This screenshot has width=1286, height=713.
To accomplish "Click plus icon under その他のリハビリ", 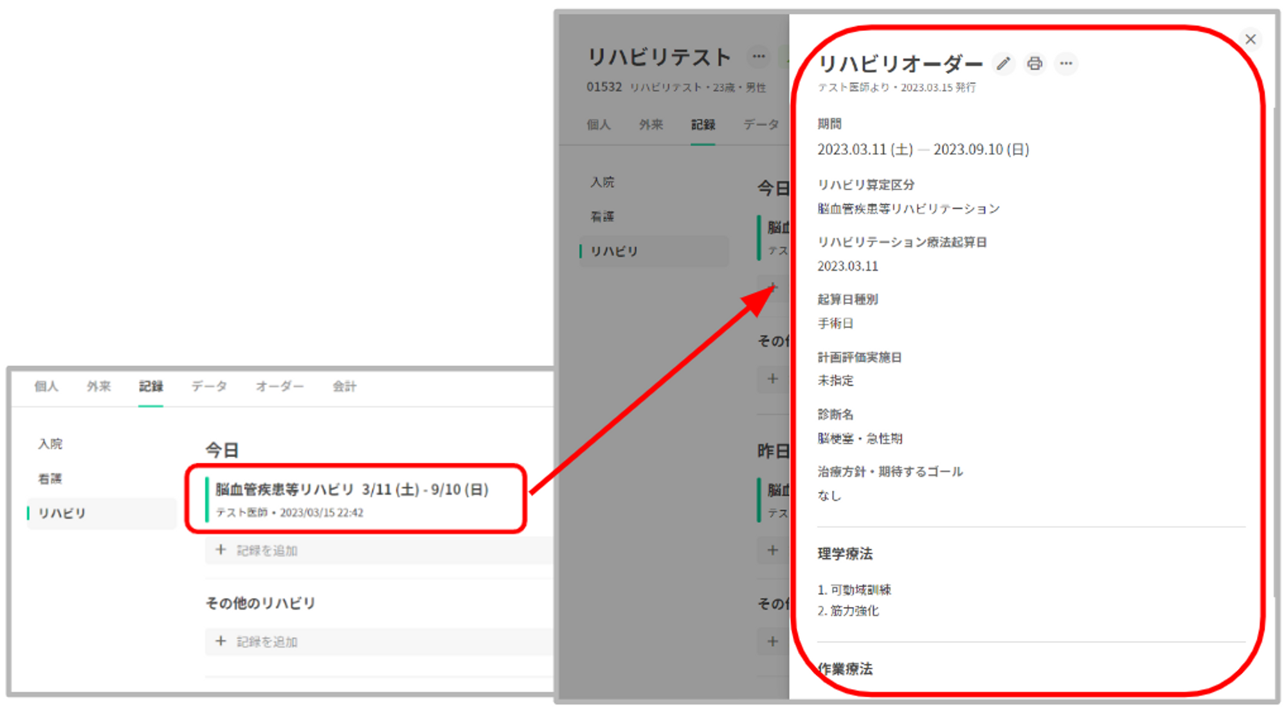I will (x=221, y=642).
